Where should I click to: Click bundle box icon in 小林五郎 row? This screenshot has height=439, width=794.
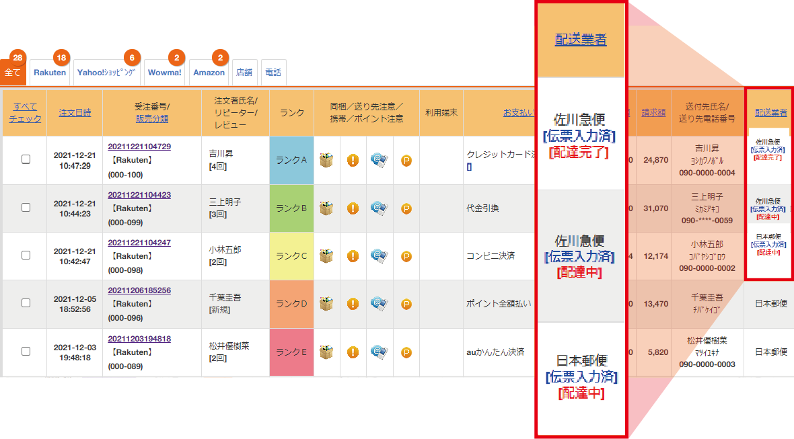[x=326, y=256]
